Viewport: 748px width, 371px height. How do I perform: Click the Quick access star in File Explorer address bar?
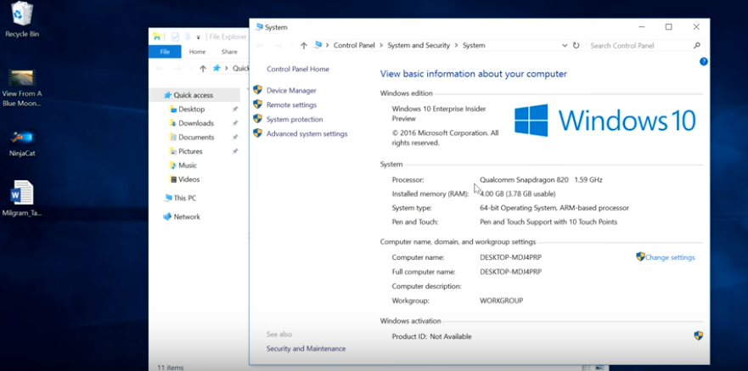pyautogui.click(x=217, y=68)
